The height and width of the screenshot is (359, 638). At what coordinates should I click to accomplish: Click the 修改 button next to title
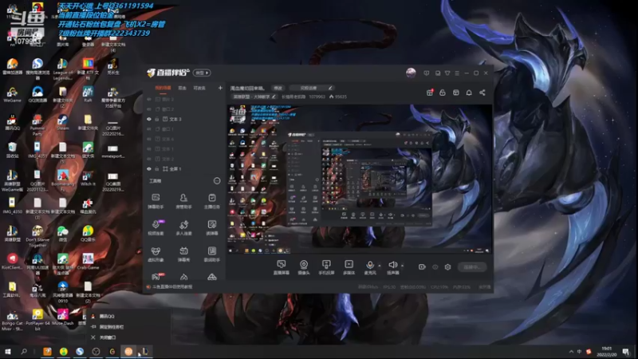(x=278, y=88)
